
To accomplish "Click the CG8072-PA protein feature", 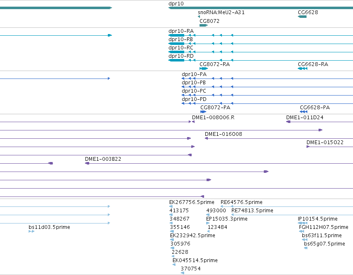I will [x=203, y=112].
